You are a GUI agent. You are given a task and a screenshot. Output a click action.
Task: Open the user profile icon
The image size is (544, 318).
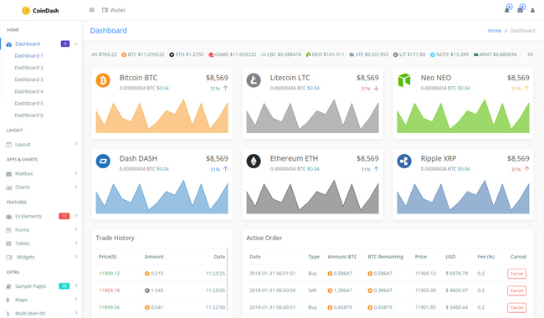click(532, 10)
